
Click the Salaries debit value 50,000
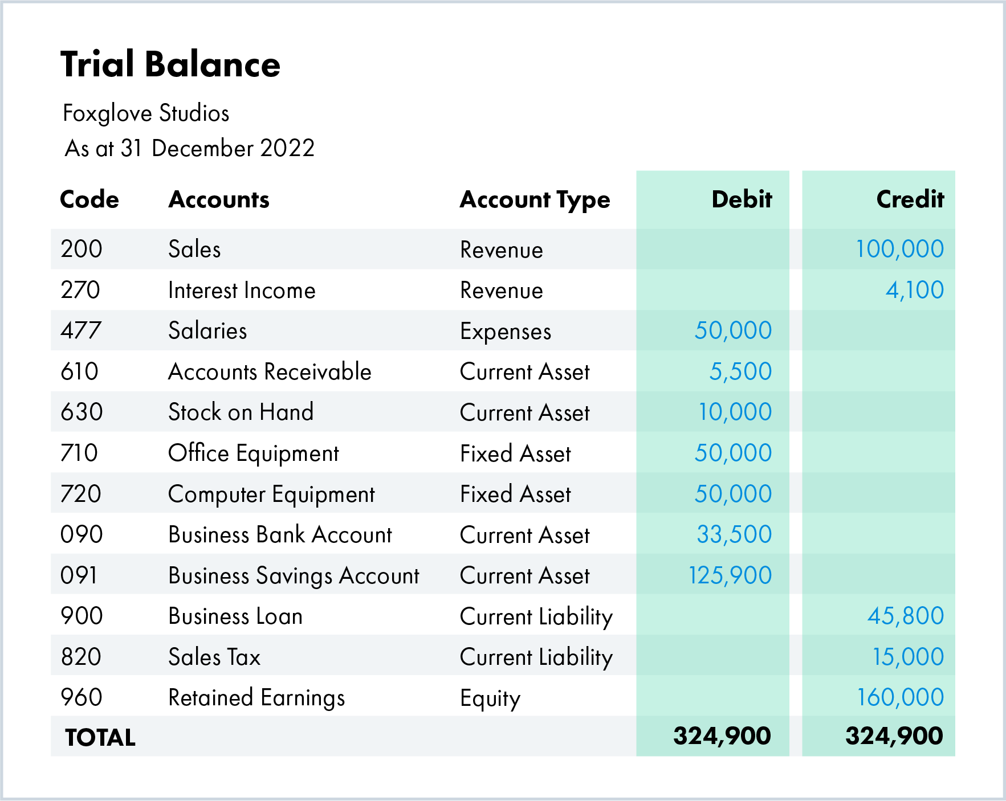pyautogui.click(x=732, y=330)
